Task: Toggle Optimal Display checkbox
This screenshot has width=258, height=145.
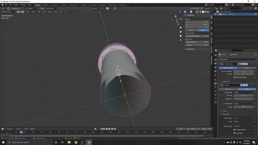Action: (x=234, y=77)
